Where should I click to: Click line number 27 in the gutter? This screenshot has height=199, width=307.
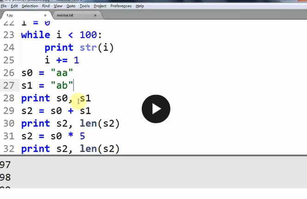pos(9,86)
